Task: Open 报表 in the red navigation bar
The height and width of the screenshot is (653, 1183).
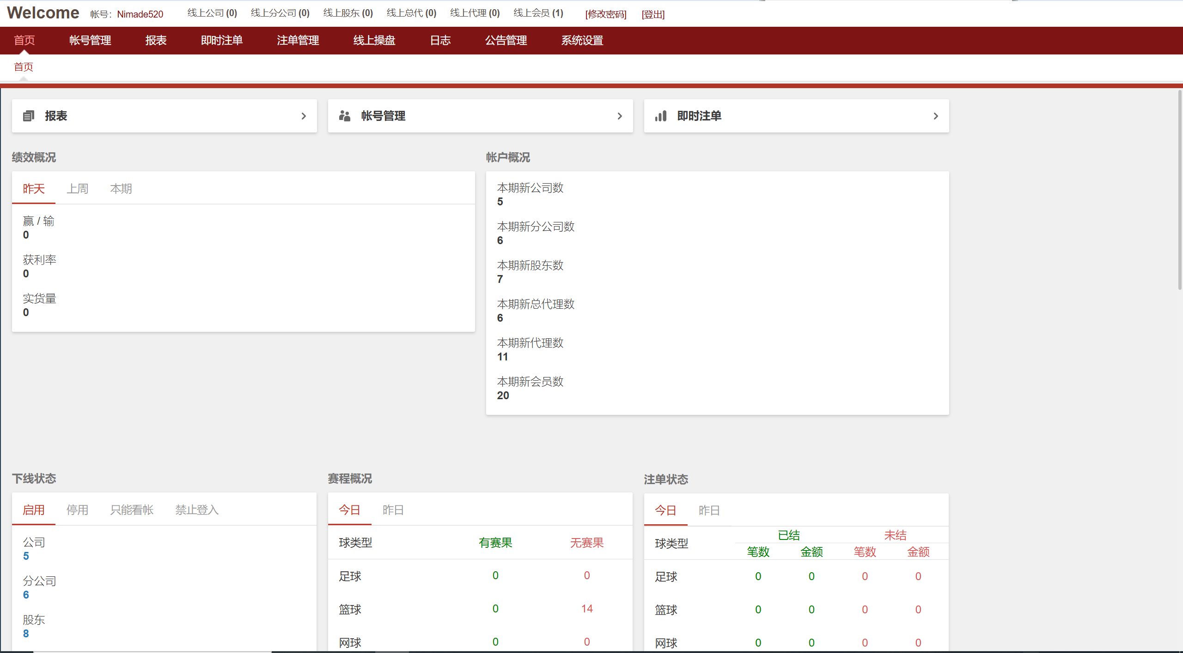Action: (x=156, y=41)
